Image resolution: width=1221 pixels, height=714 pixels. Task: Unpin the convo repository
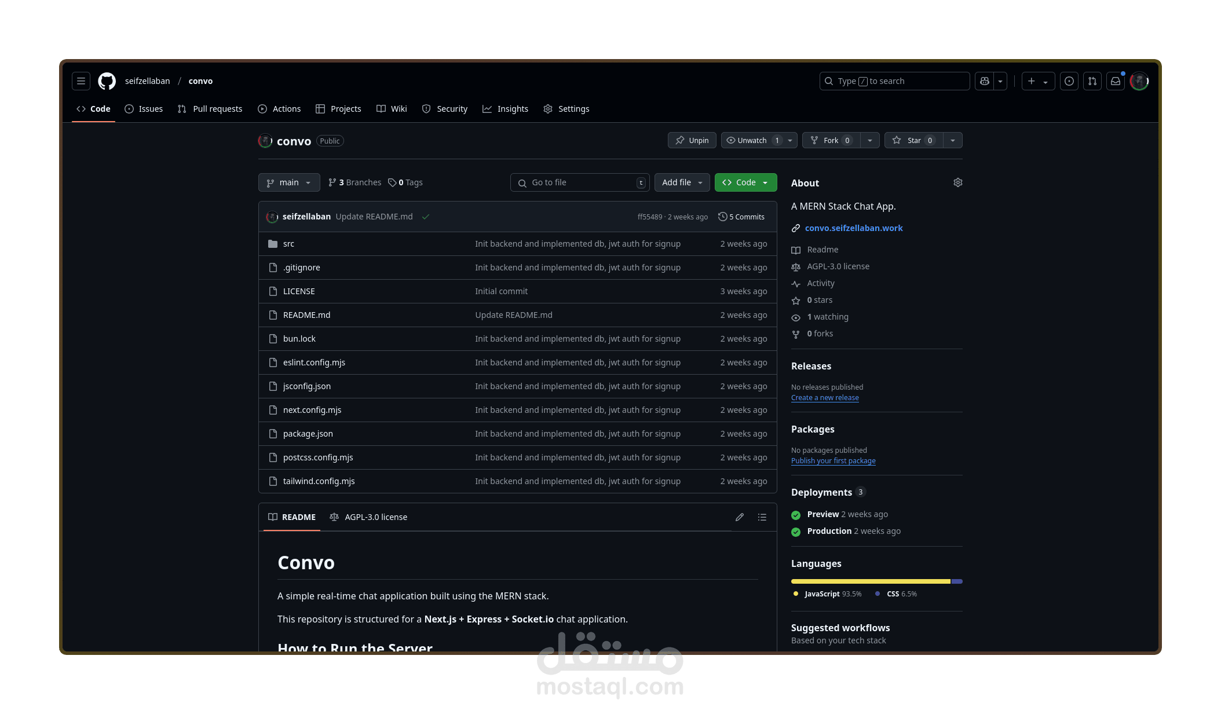pos(692,140)
